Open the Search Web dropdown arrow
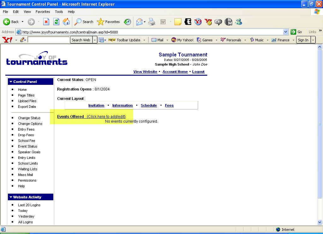Screen dimensions: 323x234 [x=95, y=40]
